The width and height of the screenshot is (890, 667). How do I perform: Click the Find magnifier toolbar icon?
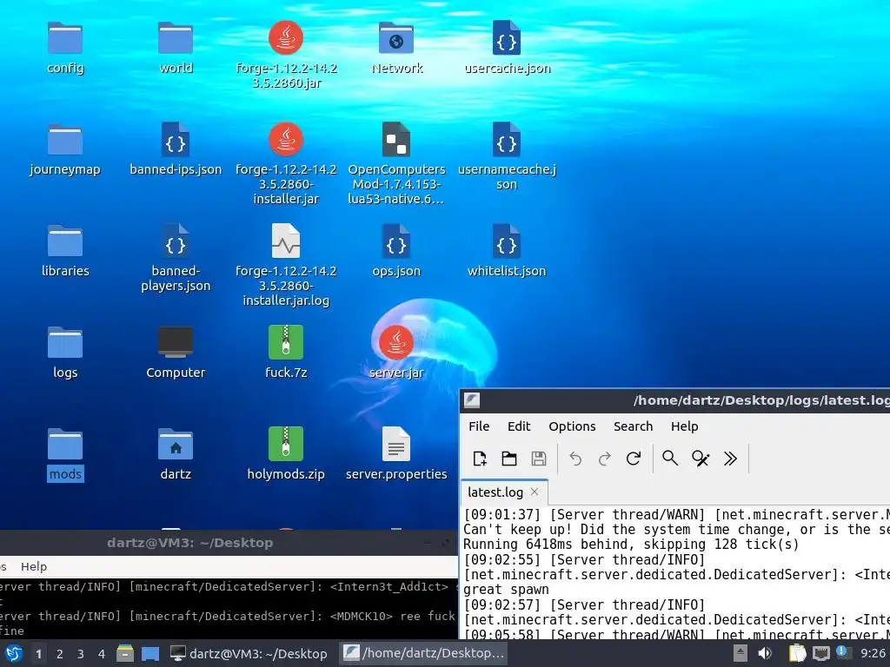point(670,459)
